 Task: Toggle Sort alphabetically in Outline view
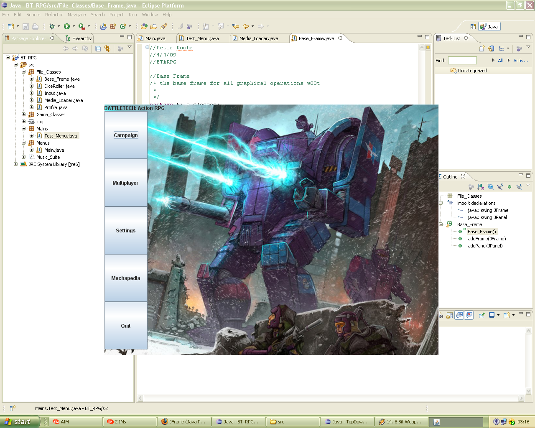click(481, 187)
